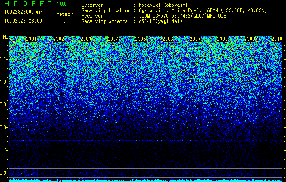The height and width of the screenshot is (182, 286).
Task: Click the 2301 time marker
Action: pos(31,39)
